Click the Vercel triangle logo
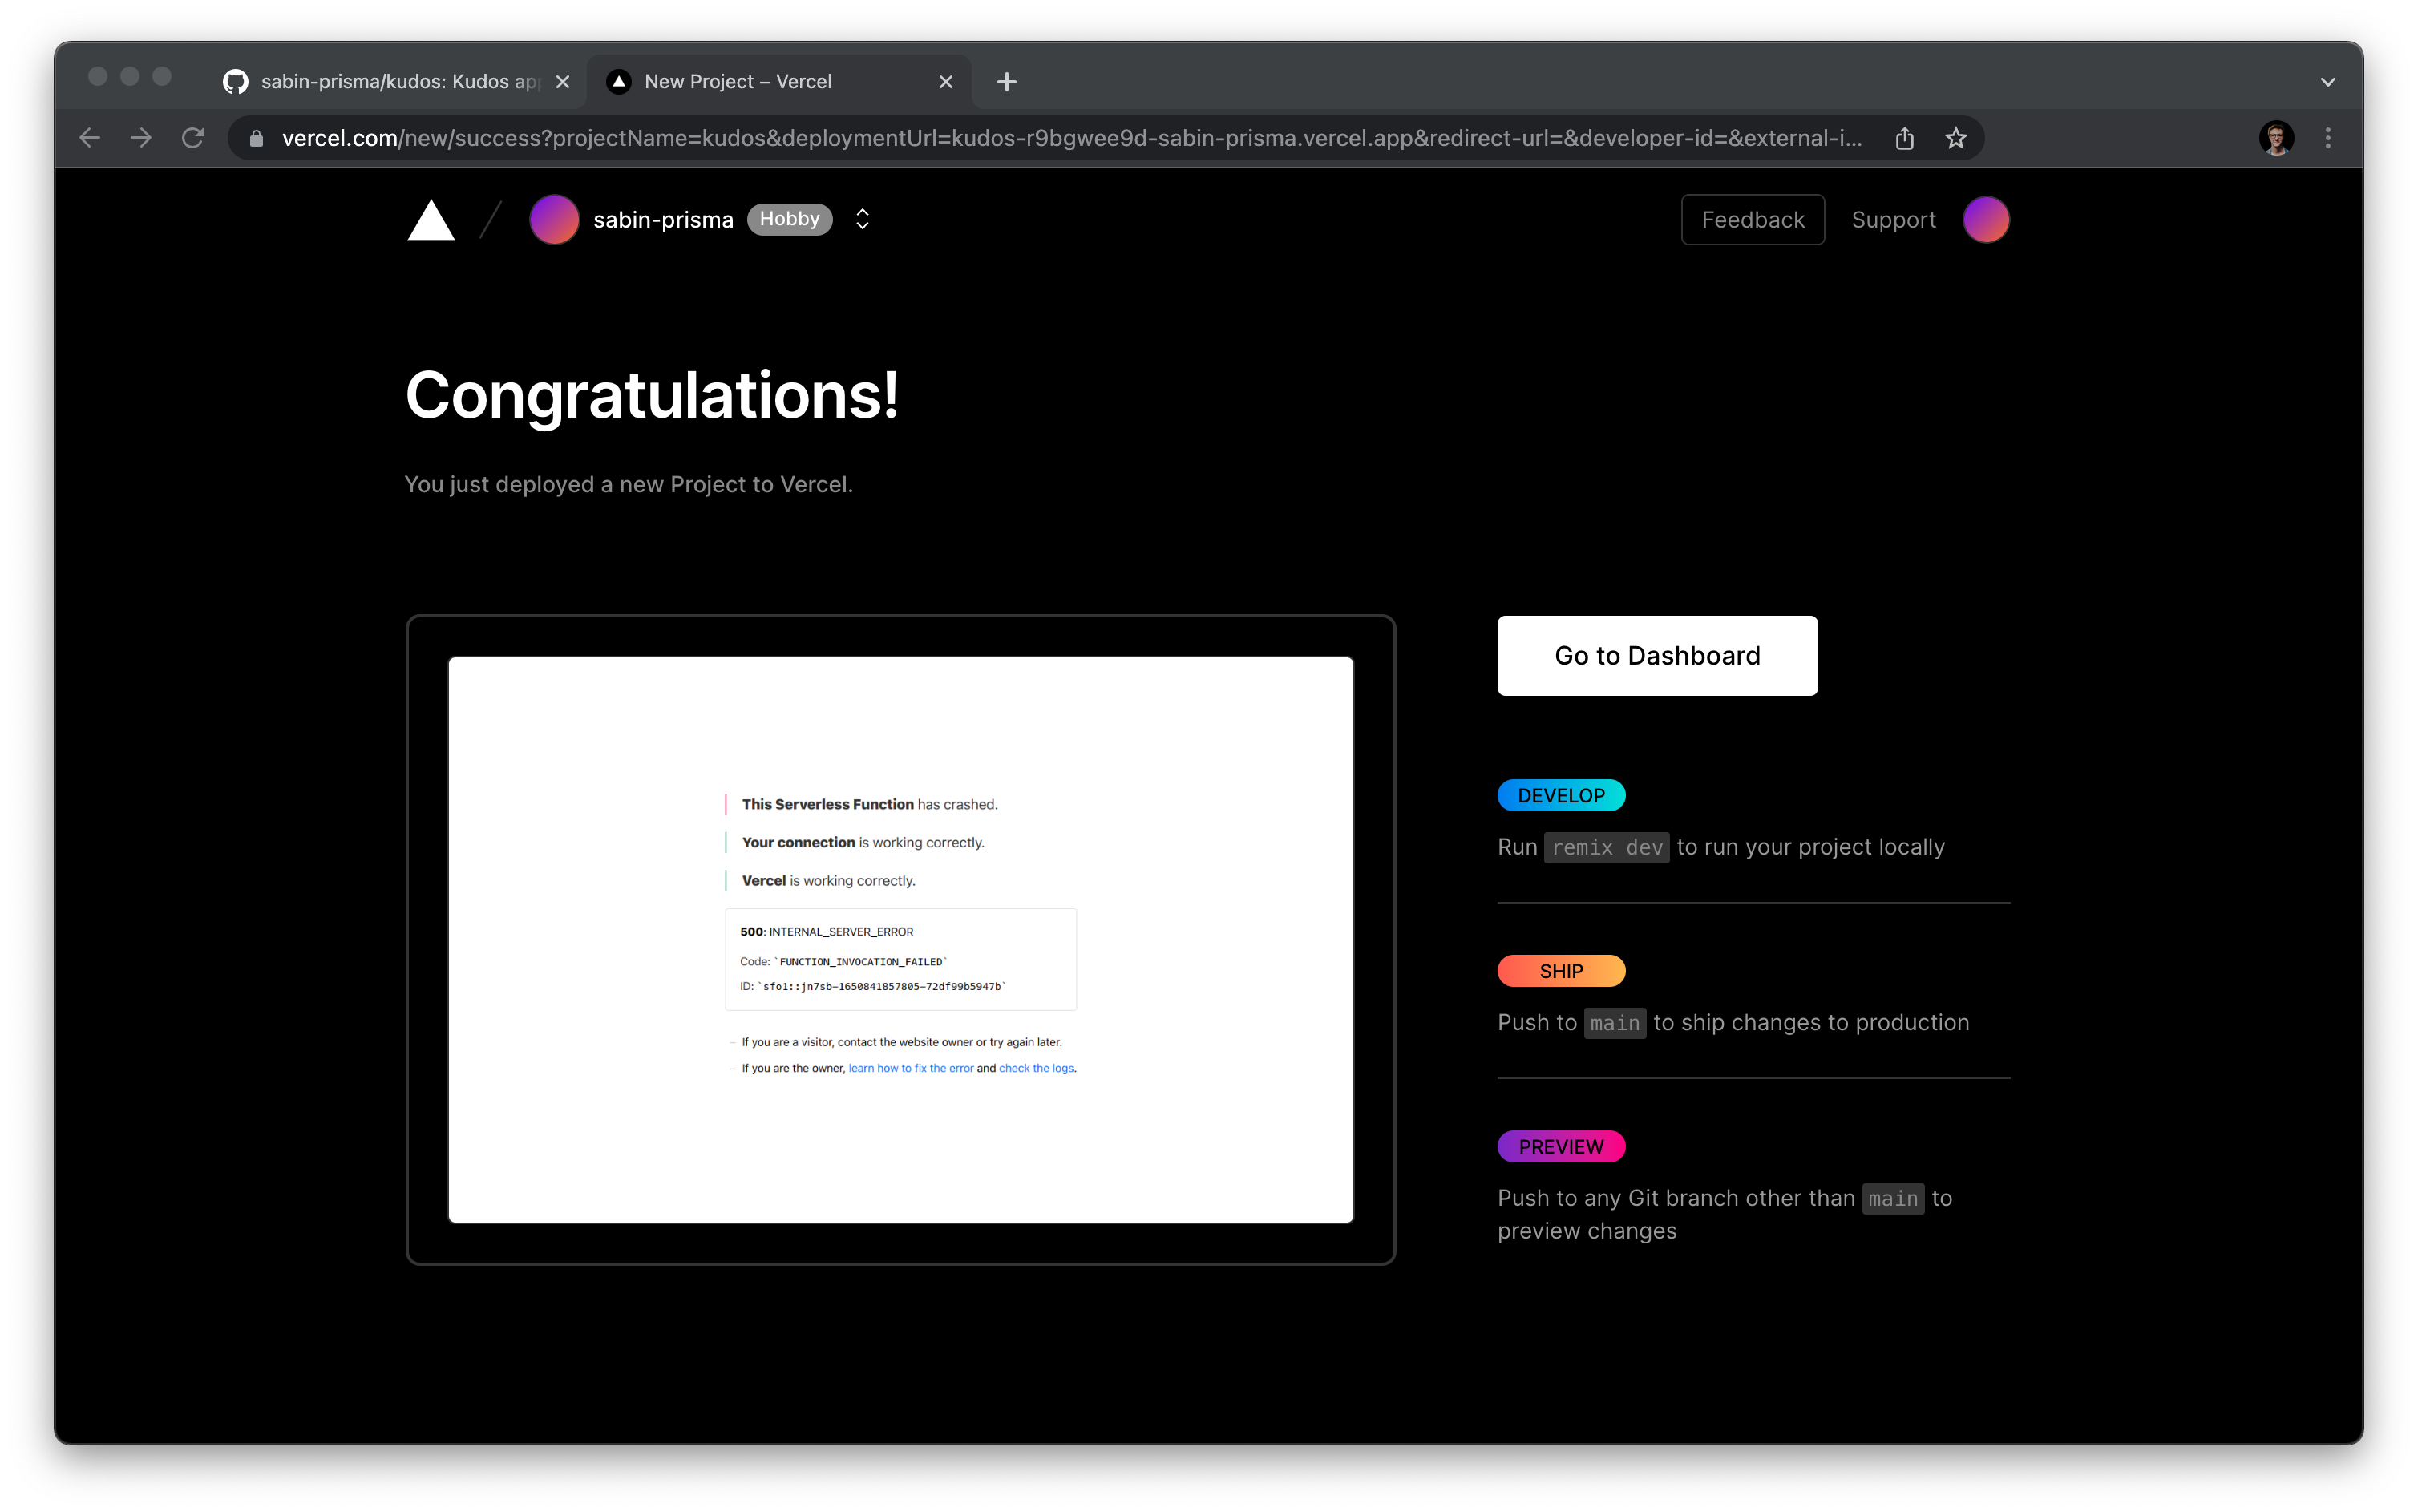The width and height of the screenshot is (2418, 1512). (x=431, y=220)
